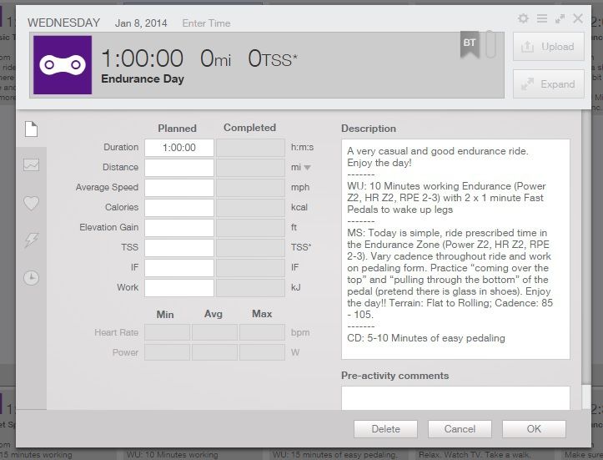Click the Planned TSS field

[179, 248]
